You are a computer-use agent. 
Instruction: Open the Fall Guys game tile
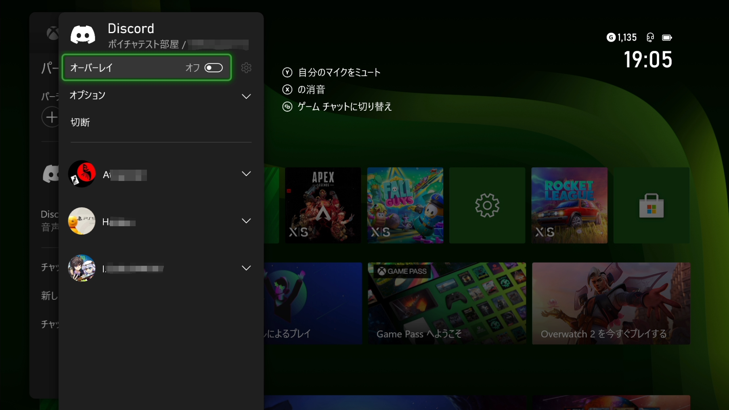[405, 205]
